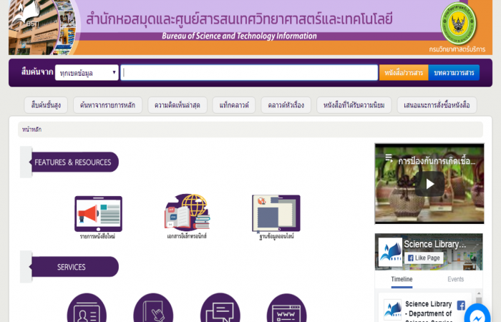The width and height of the screenshot is (501, 322).
Task: Open the tag cloud (แท็กคลาวด์) page
Action: coord(234,105)
